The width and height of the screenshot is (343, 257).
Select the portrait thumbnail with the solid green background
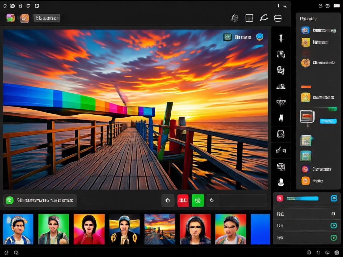point(54,229)
